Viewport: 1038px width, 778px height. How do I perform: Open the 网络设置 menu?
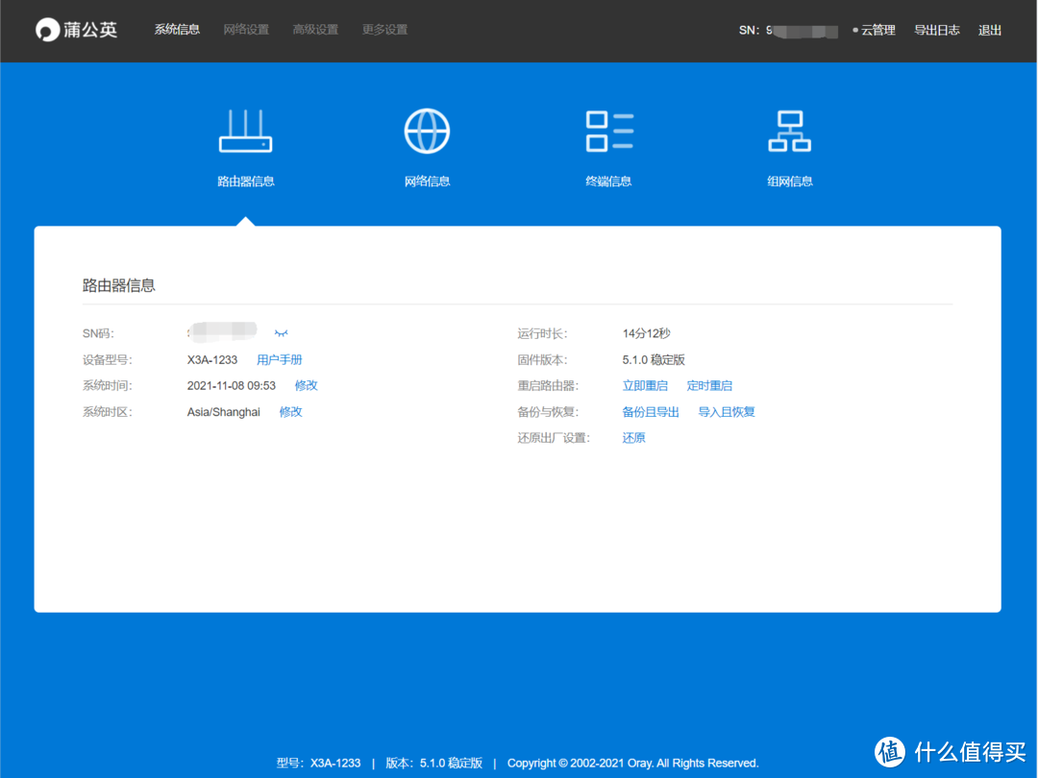[246, 30]
